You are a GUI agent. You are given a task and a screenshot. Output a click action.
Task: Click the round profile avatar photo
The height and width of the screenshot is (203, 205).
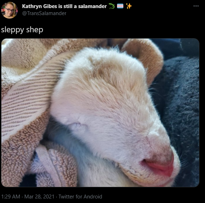pos(9,10)
